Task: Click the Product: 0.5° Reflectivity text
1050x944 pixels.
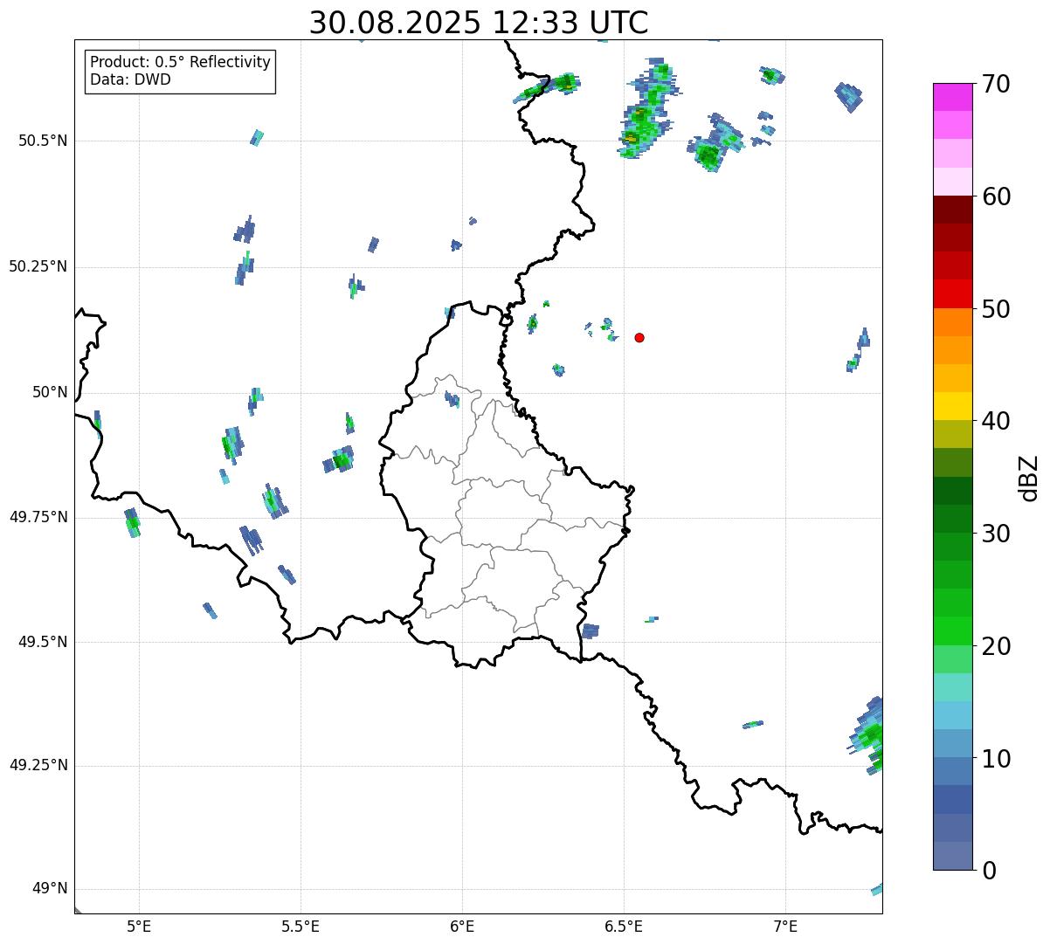Action: click(180, 63)
